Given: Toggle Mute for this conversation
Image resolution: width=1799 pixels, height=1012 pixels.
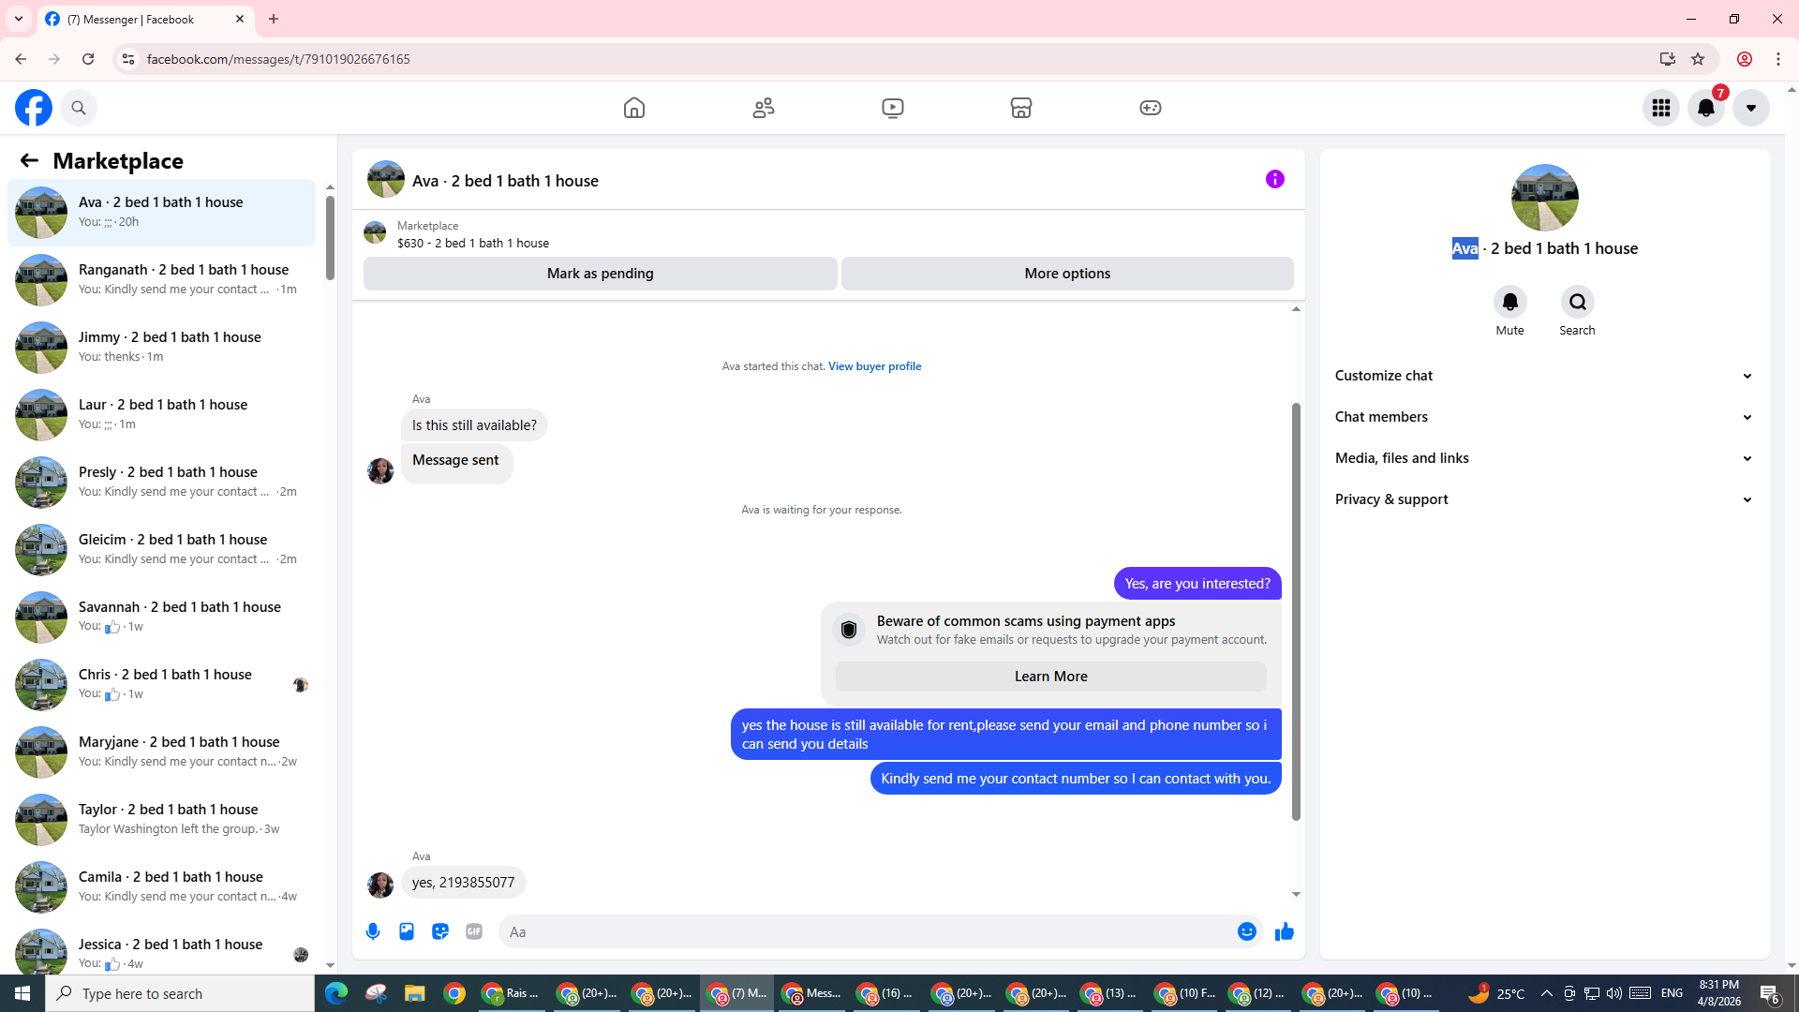Looking at the screenshot, I should coord(1509,303).
